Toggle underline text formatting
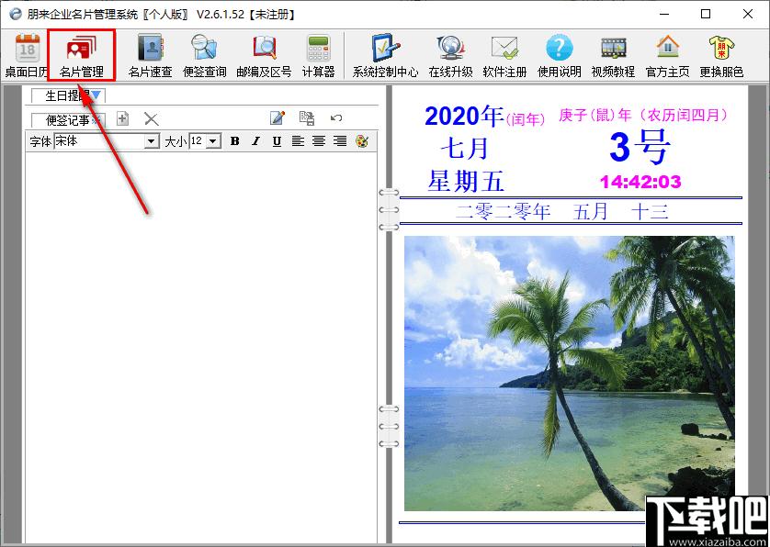770x547 pixels. (x=277, y=141)
